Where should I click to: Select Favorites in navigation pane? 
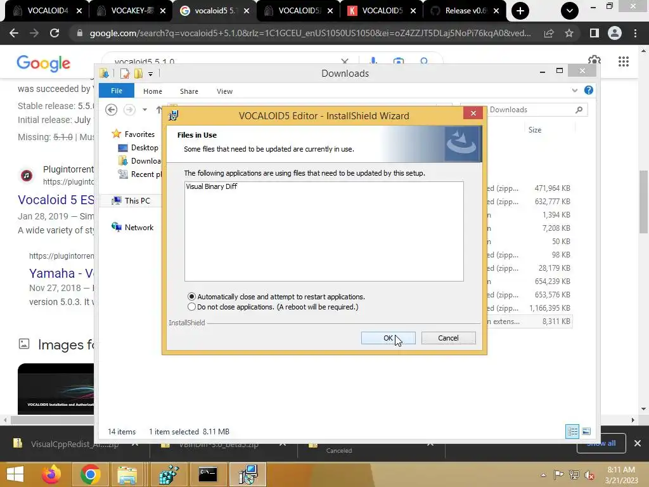click(133, 134)
